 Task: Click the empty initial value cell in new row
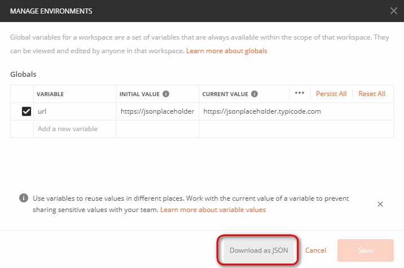[x=157, y=129]
